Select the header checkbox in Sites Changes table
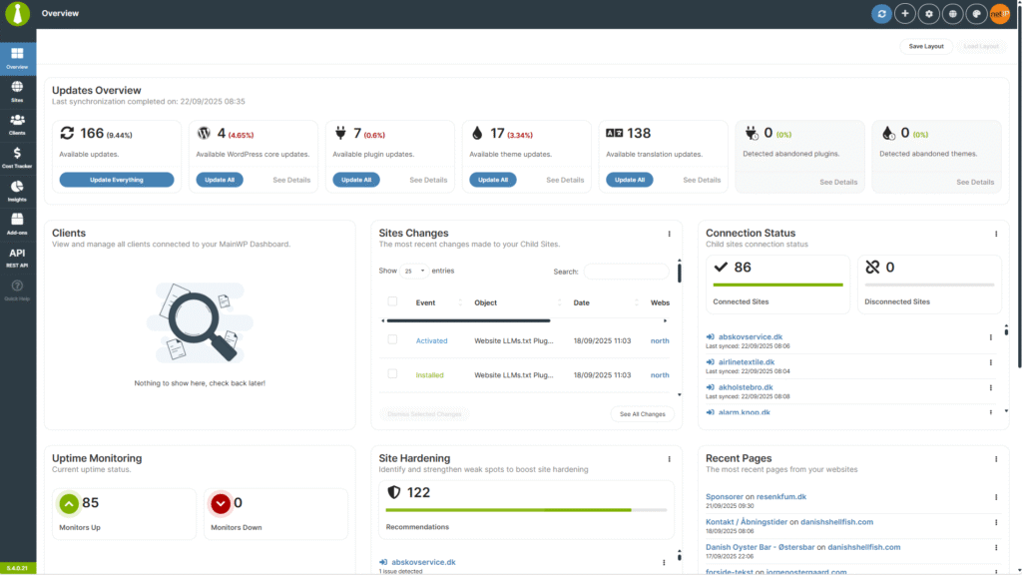Viewport: 1022px width, 575px height. [x=392, y=302]
